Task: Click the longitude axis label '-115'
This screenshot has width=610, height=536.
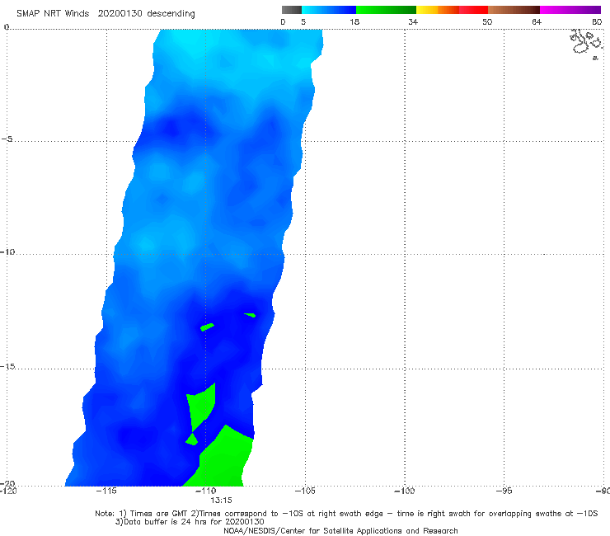Action: (x=106, y=491)
